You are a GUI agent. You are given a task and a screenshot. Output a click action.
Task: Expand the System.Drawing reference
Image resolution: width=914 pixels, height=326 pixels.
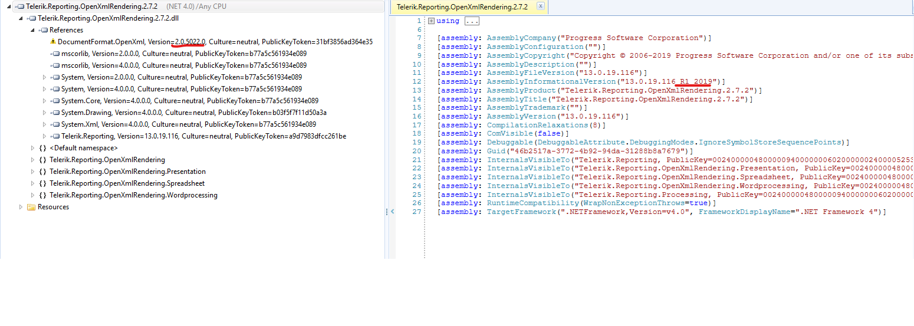pos(44,113)
